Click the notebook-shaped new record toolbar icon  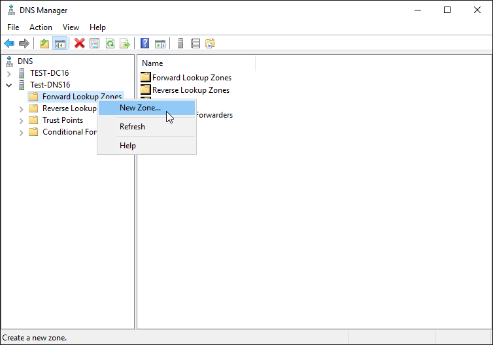point(195,43)
